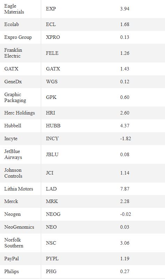This screenshot has height=279, width=165.
Task: Click the Neogen company name
Action: 13,214
